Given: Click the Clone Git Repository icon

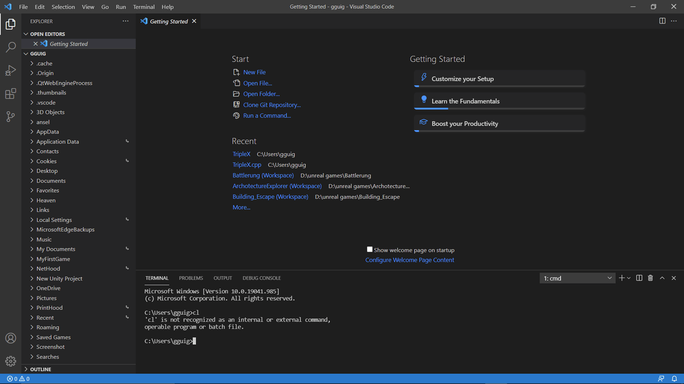Looking at the screenshot, I should pos(236,104).
